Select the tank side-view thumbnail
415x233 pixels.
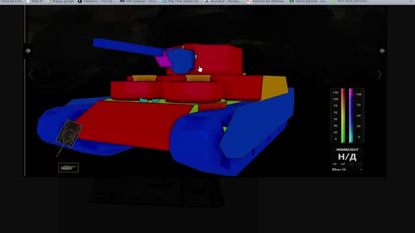pyautogui.click(x=68, y=168)
